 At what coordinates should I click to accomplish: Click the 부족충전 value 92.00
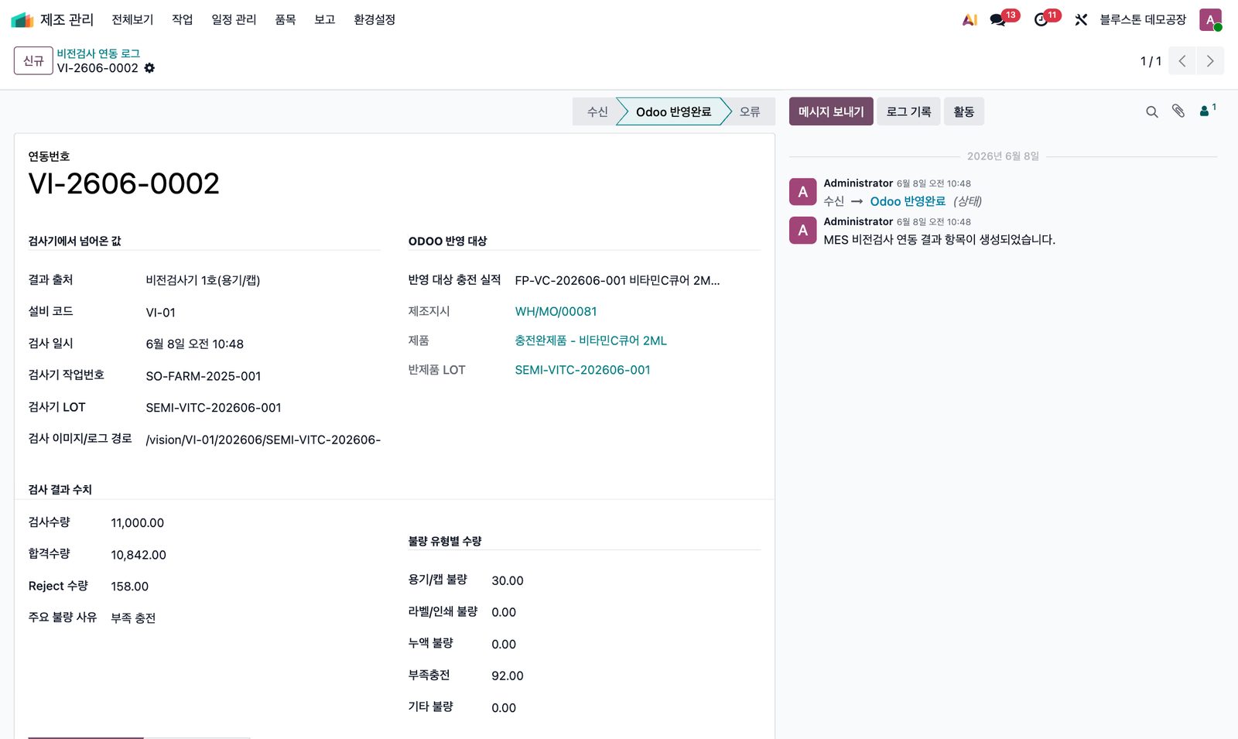click(x=508, y=676)
